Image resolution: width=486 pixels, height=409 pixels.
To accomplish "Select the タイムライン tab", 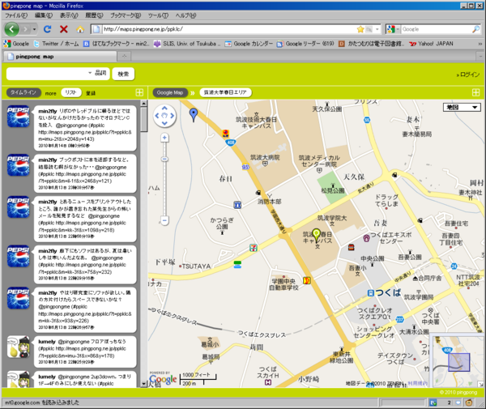I will [x=23, y=92].
